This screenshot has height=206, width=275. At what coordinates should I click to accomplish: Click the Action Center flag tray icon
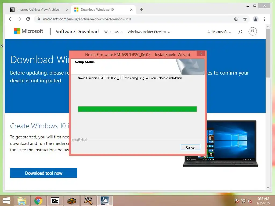237,201
